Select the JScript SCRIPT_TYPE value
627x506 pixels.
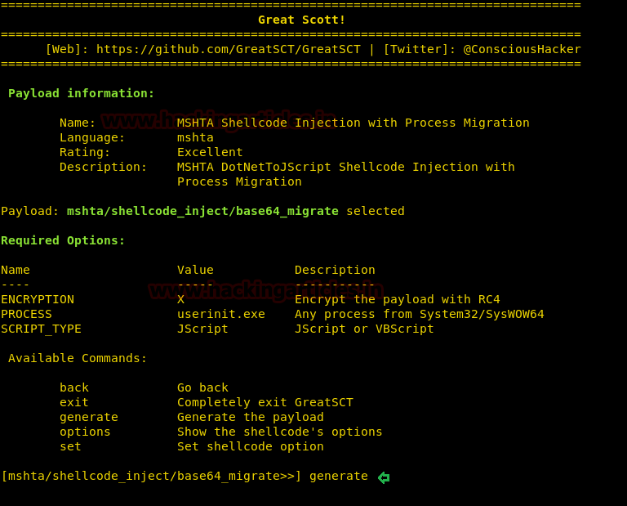coord(202,329)
